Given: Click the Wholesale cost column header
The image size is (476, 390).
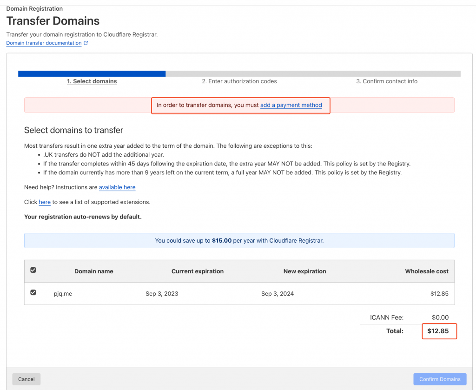Looking at the screenshot, I should [x=426, y=271].
